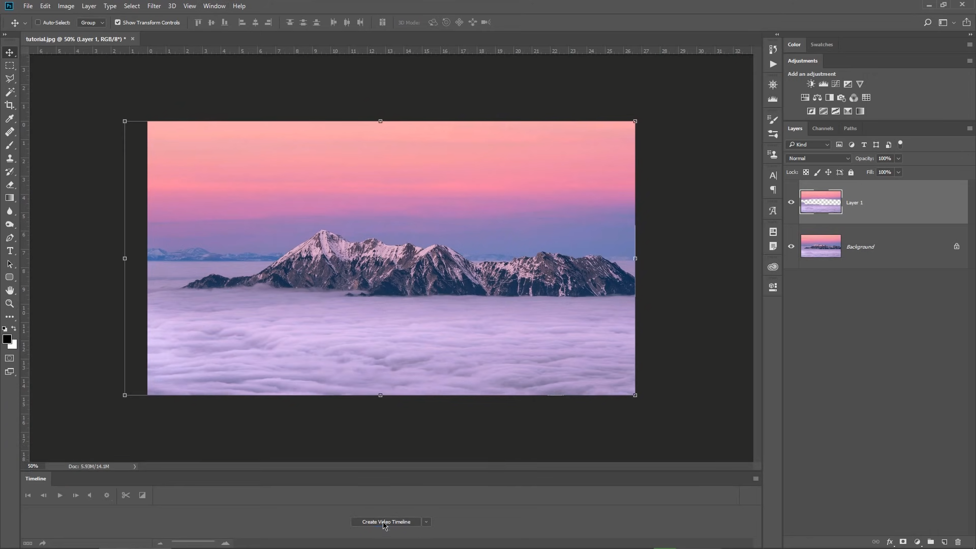Select the Clone Stamp tool
Screen dimensions: 976x549
(x=10, y=159)
